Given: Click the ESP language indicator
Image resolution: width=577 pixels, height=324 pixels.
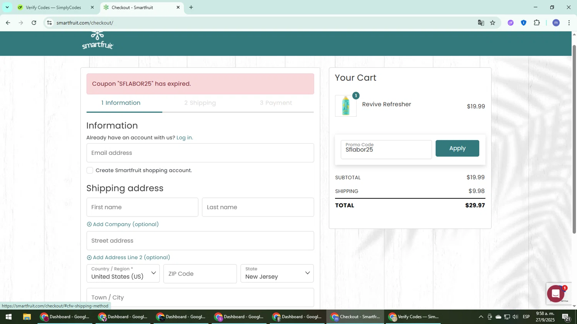Looking at the screenshot, I should (x=526, y=317).
